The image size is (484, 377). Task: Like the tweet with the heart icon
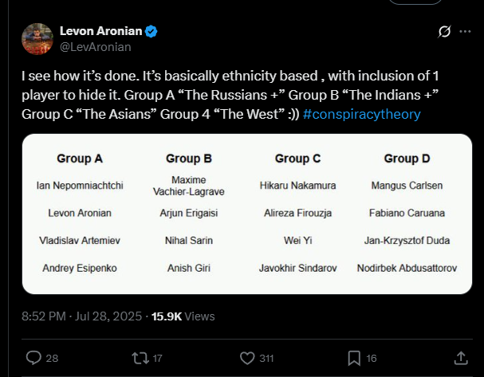click(247, 358)
